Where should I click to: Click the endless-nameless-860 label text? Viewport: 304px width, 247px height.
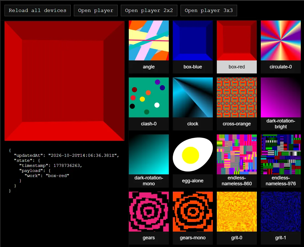coord(237,181)
